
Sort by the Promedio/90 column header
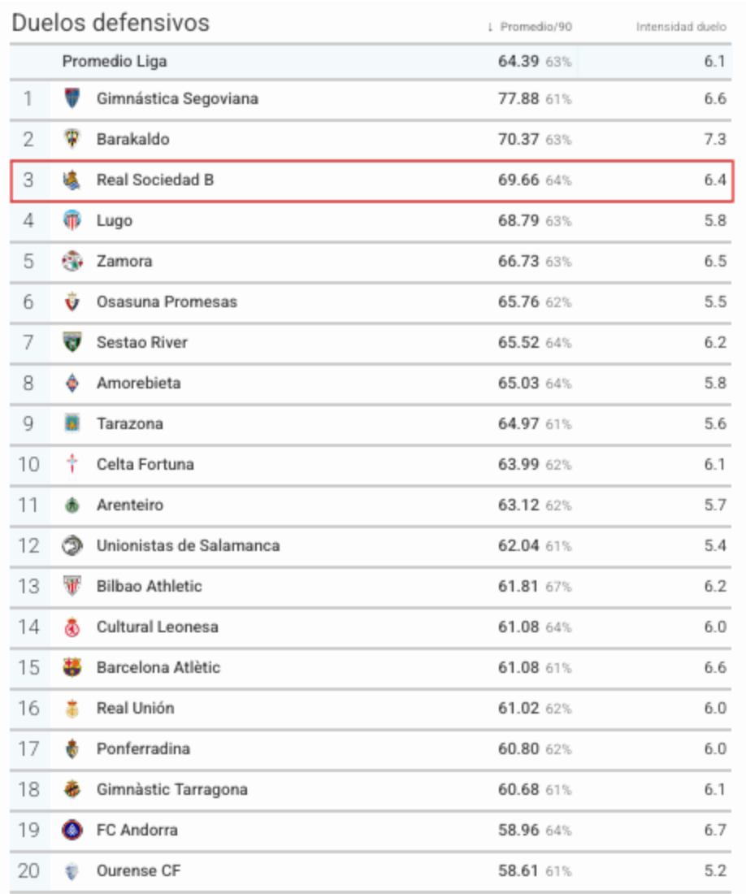pos(536,27)
